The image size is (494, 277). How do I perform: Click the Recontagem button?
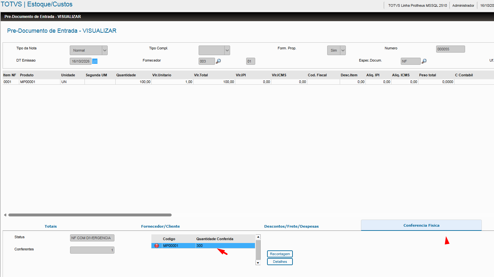280,254
